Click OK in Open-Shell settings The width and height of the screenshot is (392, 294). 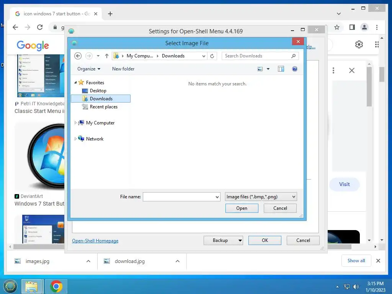(265, 240)
